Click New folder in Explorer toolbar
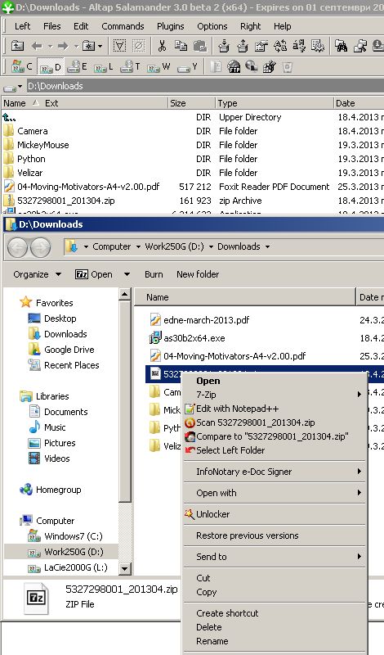 (198, 274)
